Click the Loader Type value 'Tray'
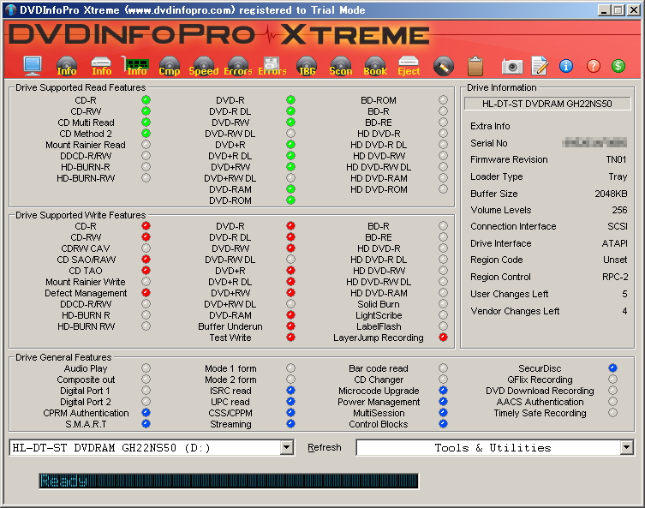The height and width of the screenshot is (508, 645). pos(618,176)
